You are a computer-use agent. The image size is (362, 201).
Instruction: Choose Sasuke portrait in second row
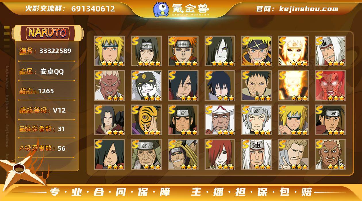(x=220, y=85)
